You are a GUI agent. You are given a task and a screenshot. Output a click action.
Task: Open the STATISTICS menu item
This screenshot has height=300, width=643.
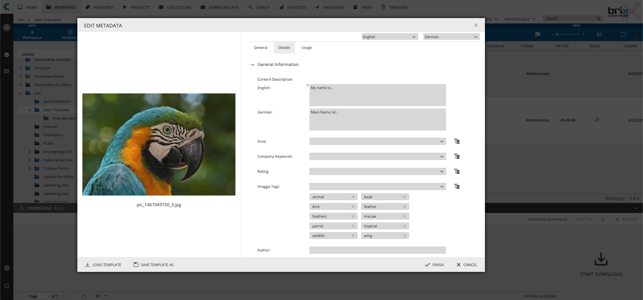[x=293, y=7]
